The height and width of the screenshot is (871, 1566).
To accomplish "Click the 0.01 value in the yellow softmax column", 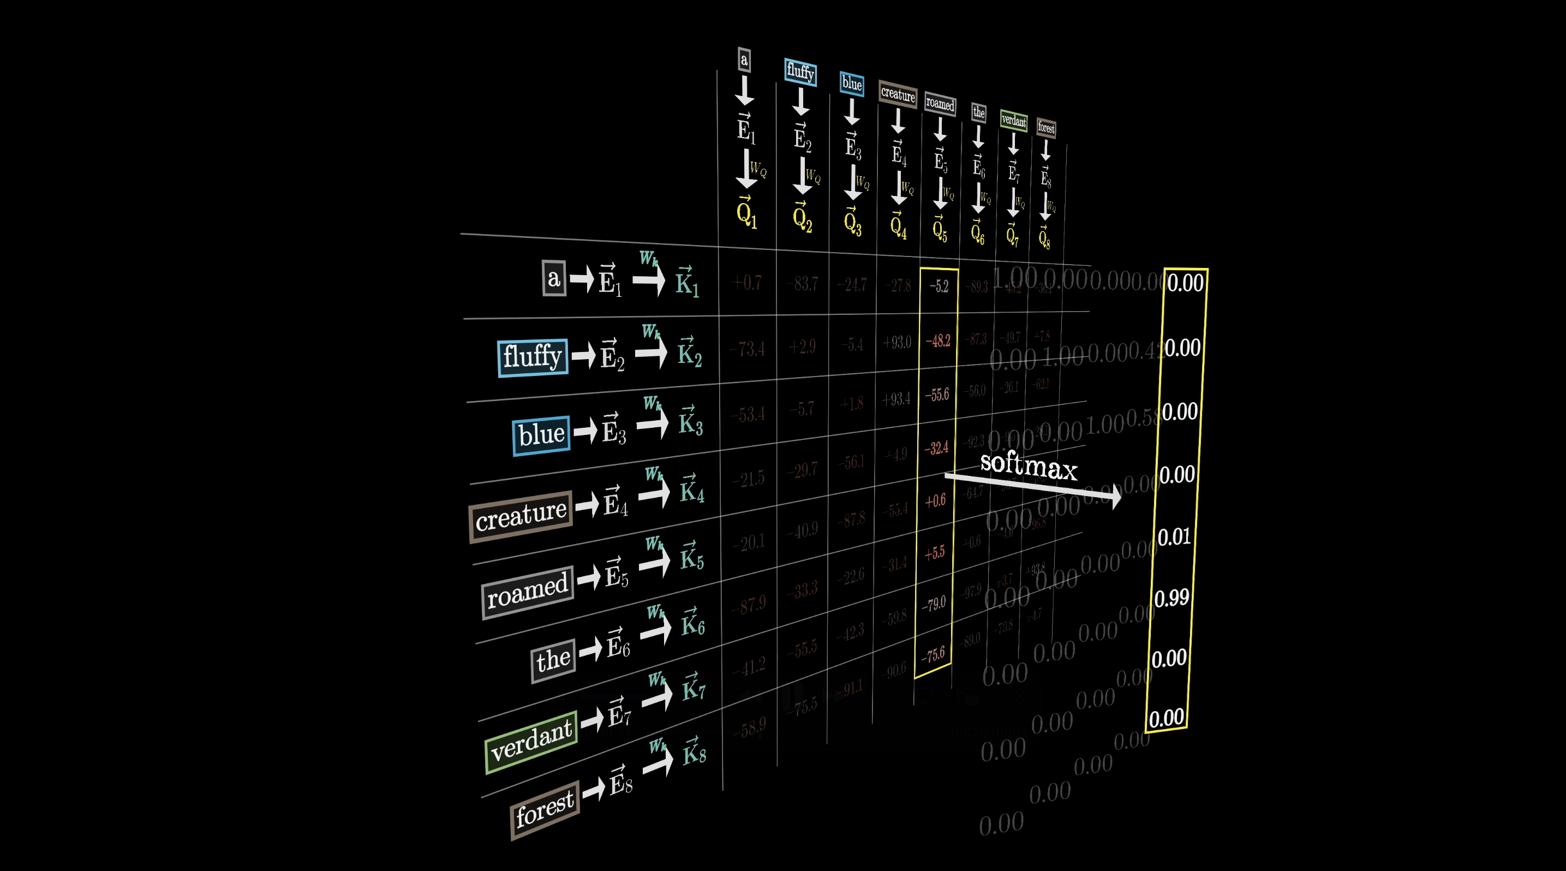I will tap(1174, 536).
